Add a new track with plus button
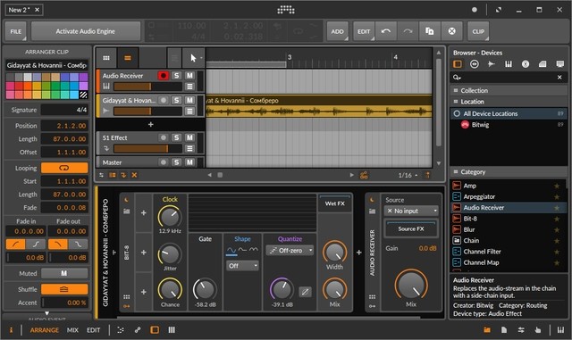572x340 pixels. tap(151, 125)
